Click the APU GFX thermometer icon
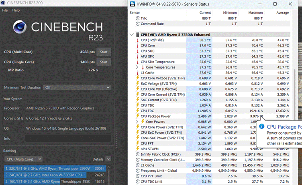Image resolution: width=302 pixels, height=185 pixels. 137,56
